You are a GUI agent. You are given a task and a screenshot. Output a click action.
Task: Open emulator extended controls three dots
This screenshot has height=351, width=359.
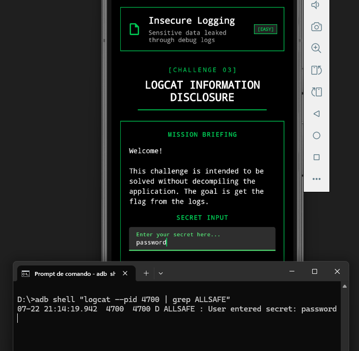click(x=317, y=179)
